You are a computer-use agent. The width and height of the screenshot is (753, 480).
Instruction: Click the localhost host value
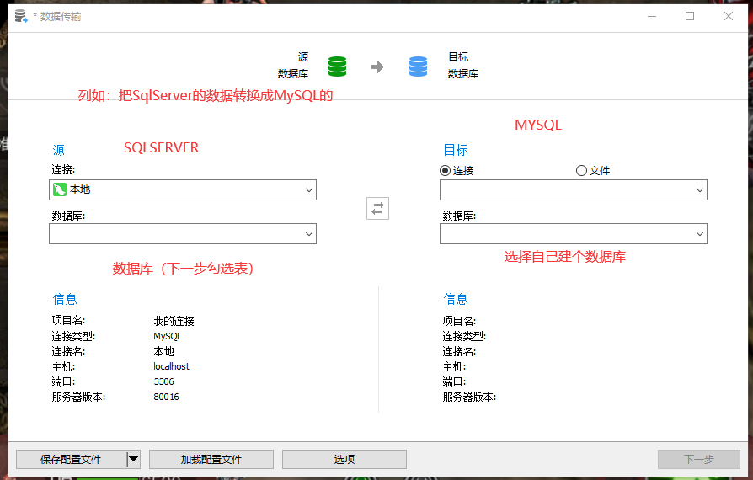coord(172,366)
